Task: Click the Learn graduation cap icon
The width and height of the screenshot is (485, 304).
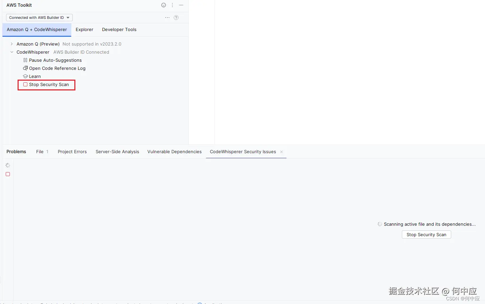Action: 25,76
